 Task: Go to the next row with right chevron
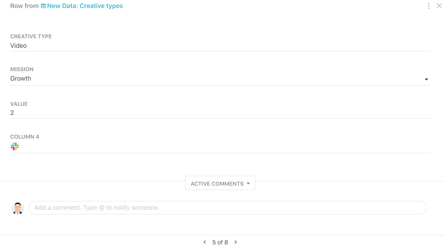pos(236,242)
